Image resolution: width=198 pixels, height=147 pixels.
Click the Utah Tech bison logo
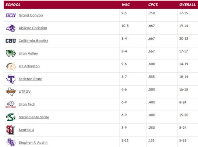(11, 104)
